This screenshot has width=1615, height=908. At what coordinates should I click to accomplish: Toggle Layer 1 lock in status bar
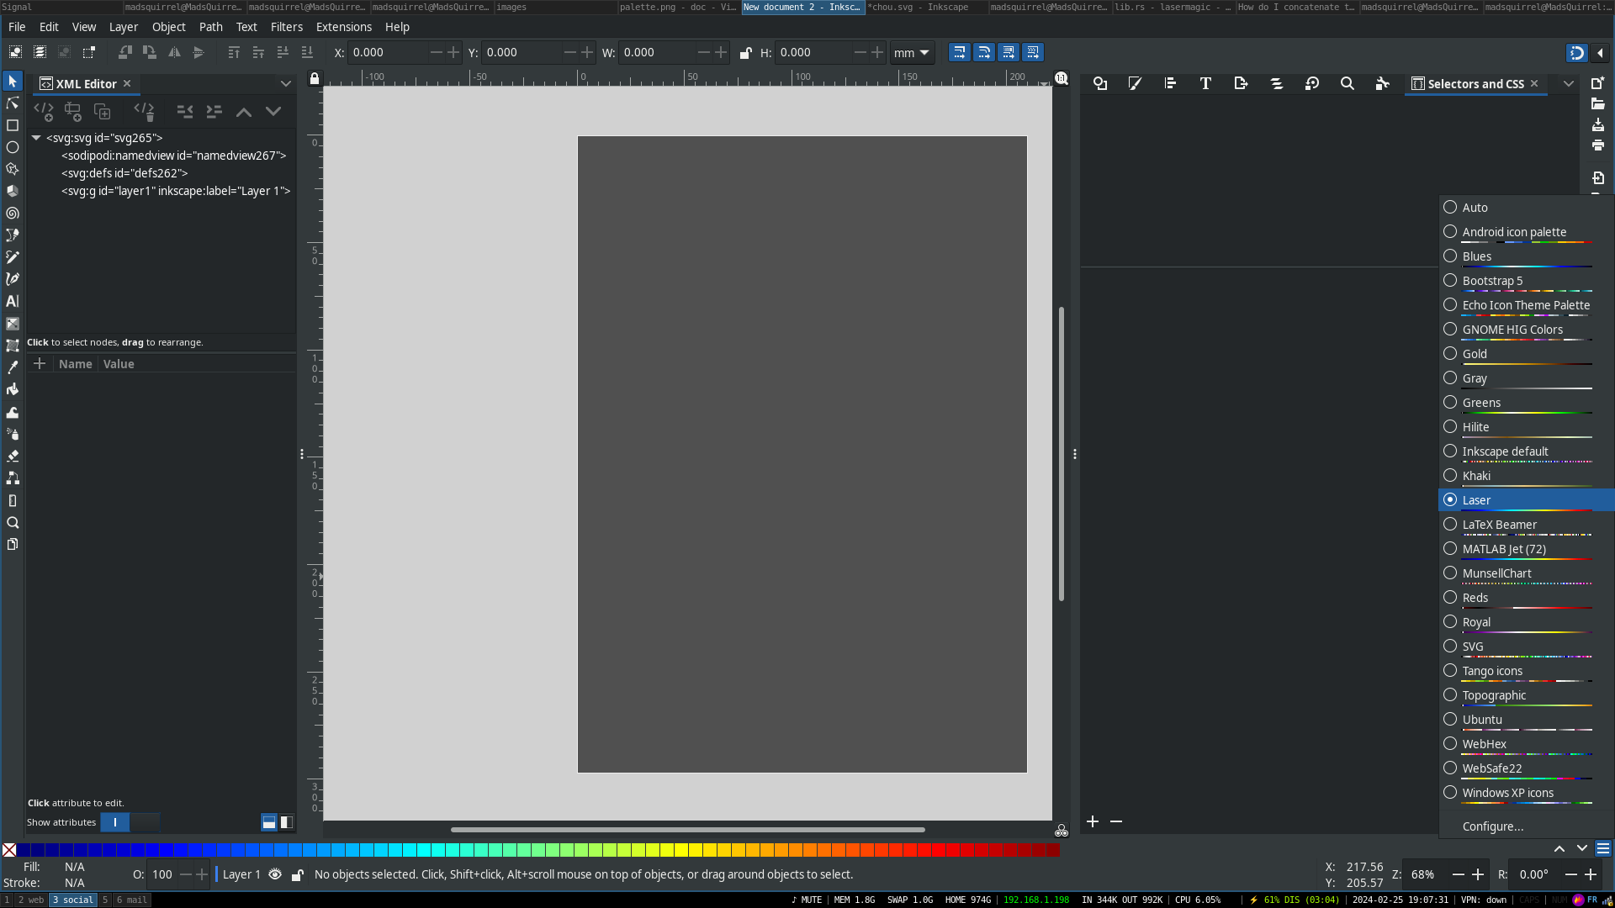297,874
